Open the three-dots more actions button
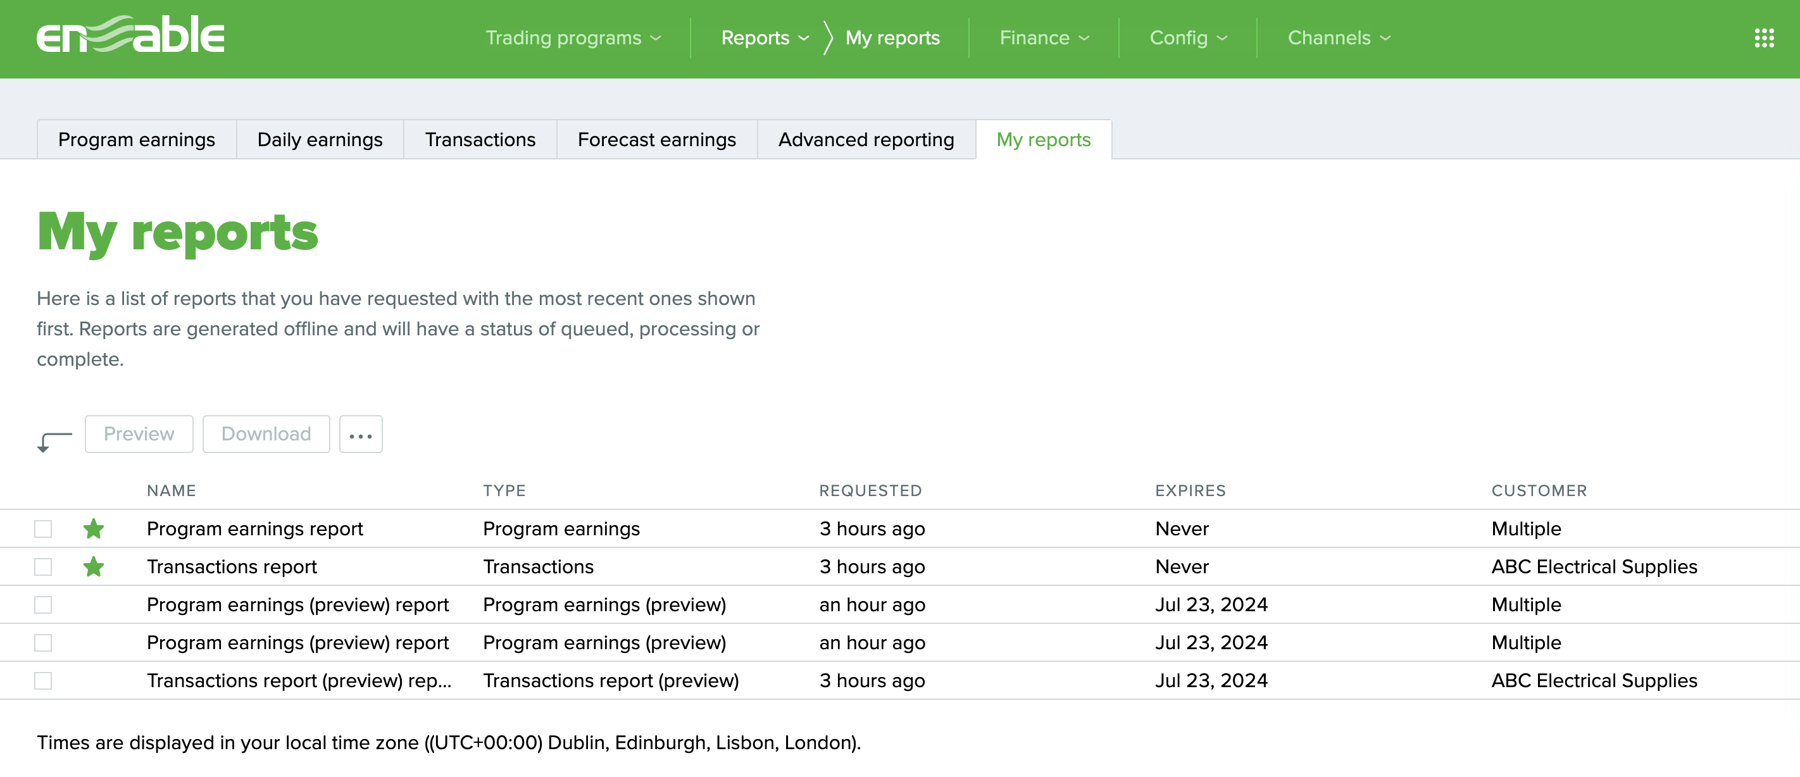Screen dimensions: 1800x777 pyautogui.click(x=361, y=435)
